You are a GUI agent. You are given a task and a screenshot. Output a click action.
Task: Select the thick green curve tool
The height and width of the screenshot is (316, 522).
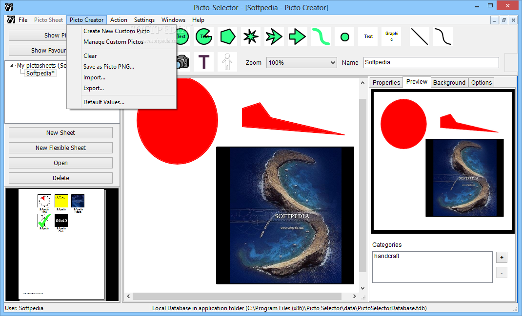[321, 37]
